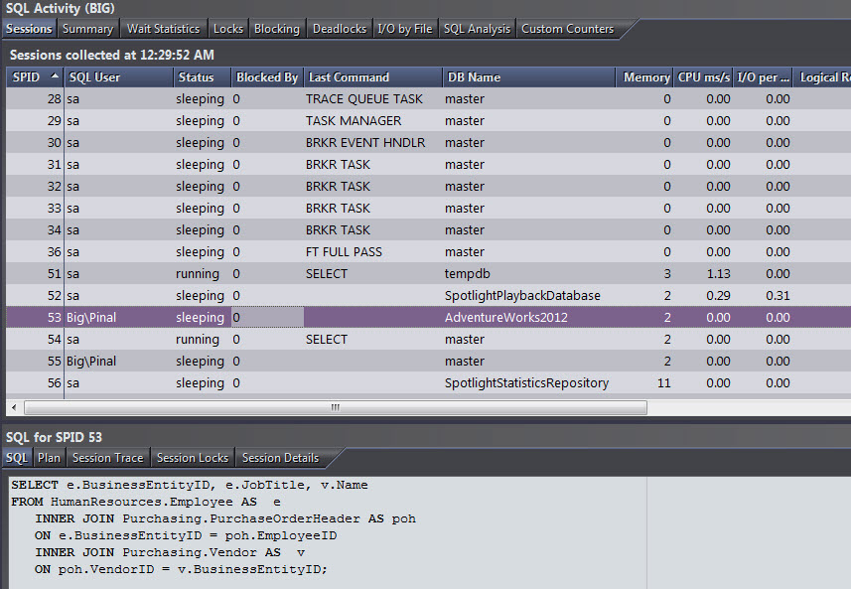Screen dimensions: 851x589
Task: Select session row SPID 30
Action: click(429, 142)
